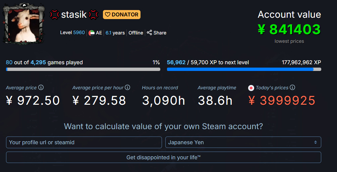Image resolution: width=337 pixels, height=172 pixels.
Task: Click the level 5960 number
Action: (79, 33)
